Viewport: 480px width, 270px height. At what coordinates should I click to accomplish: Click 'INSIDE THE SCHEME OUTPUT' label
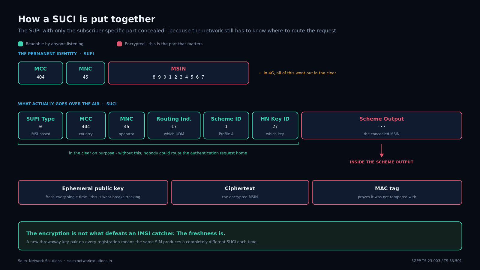pyautogui.click(x=382, y=162)
